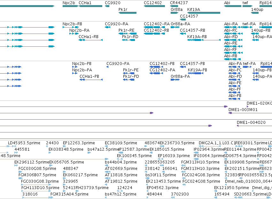Screen dimensions: 272x199
Task: Select transcript Npc2b-RA
Action: 80,30
